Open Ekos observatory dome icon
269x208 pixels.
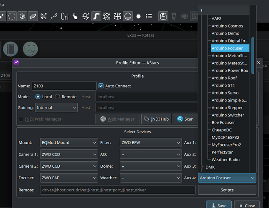click(x=163, y=16)
